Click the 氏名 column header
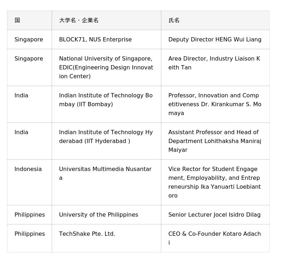The width and height of the screenshot is (283, 263). tap(174, 21)
